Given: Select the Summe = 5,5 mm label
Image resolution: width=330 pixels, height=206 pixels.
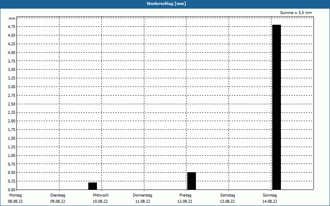Looking at the screenshot, I should (x=296, y=13).
